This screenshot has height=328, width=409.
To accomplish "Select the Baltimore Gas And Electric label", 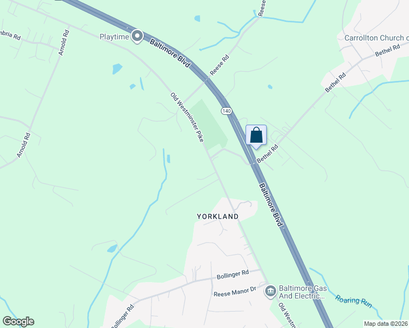I will (302, 292).
